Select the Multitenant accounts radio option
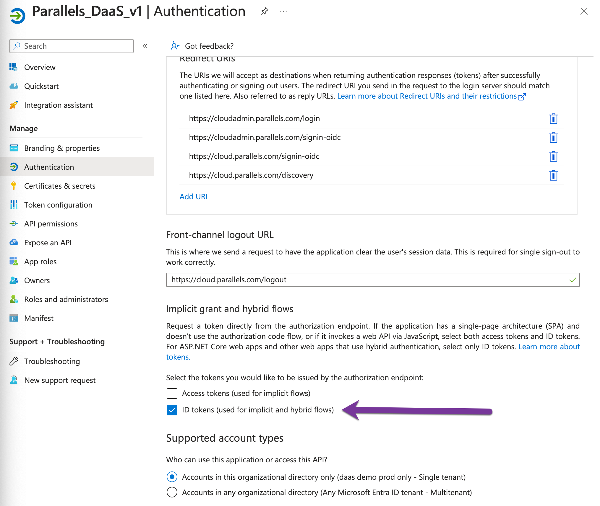Image resolution: width=600 pixels, height=506 pixels. [x=172, y=492]
